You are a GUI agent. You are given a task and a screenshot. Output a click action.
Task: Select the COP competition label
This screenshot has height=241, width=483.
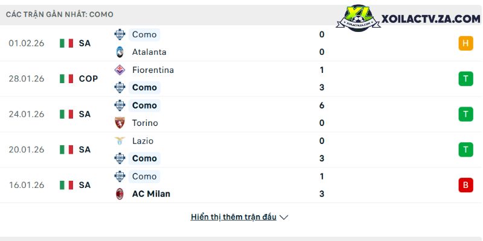88,78
